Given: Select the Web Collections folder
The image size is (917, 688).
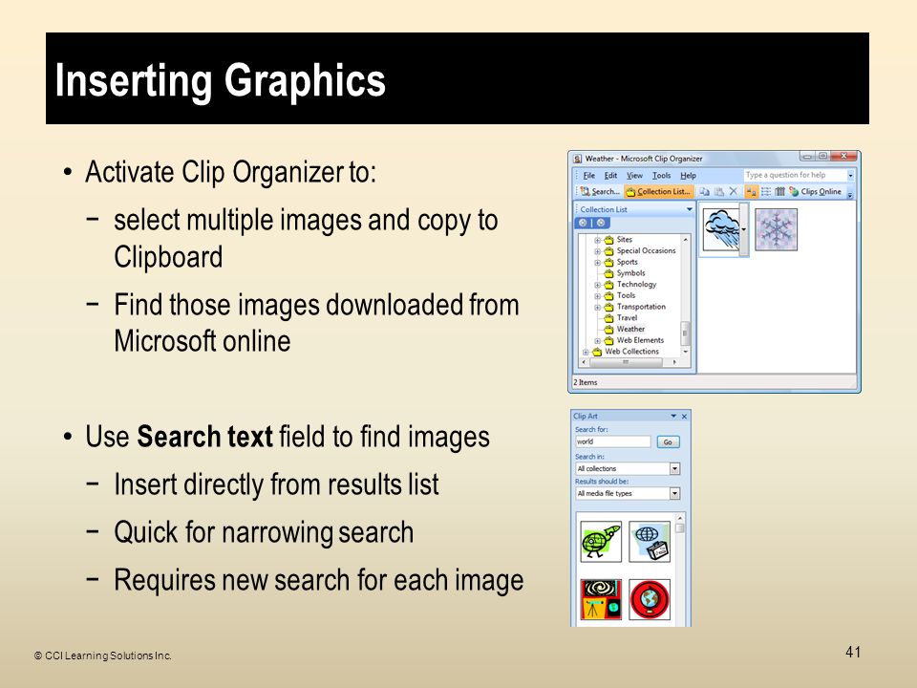Looking at the screenshot, I should click(x=626, y=351).
